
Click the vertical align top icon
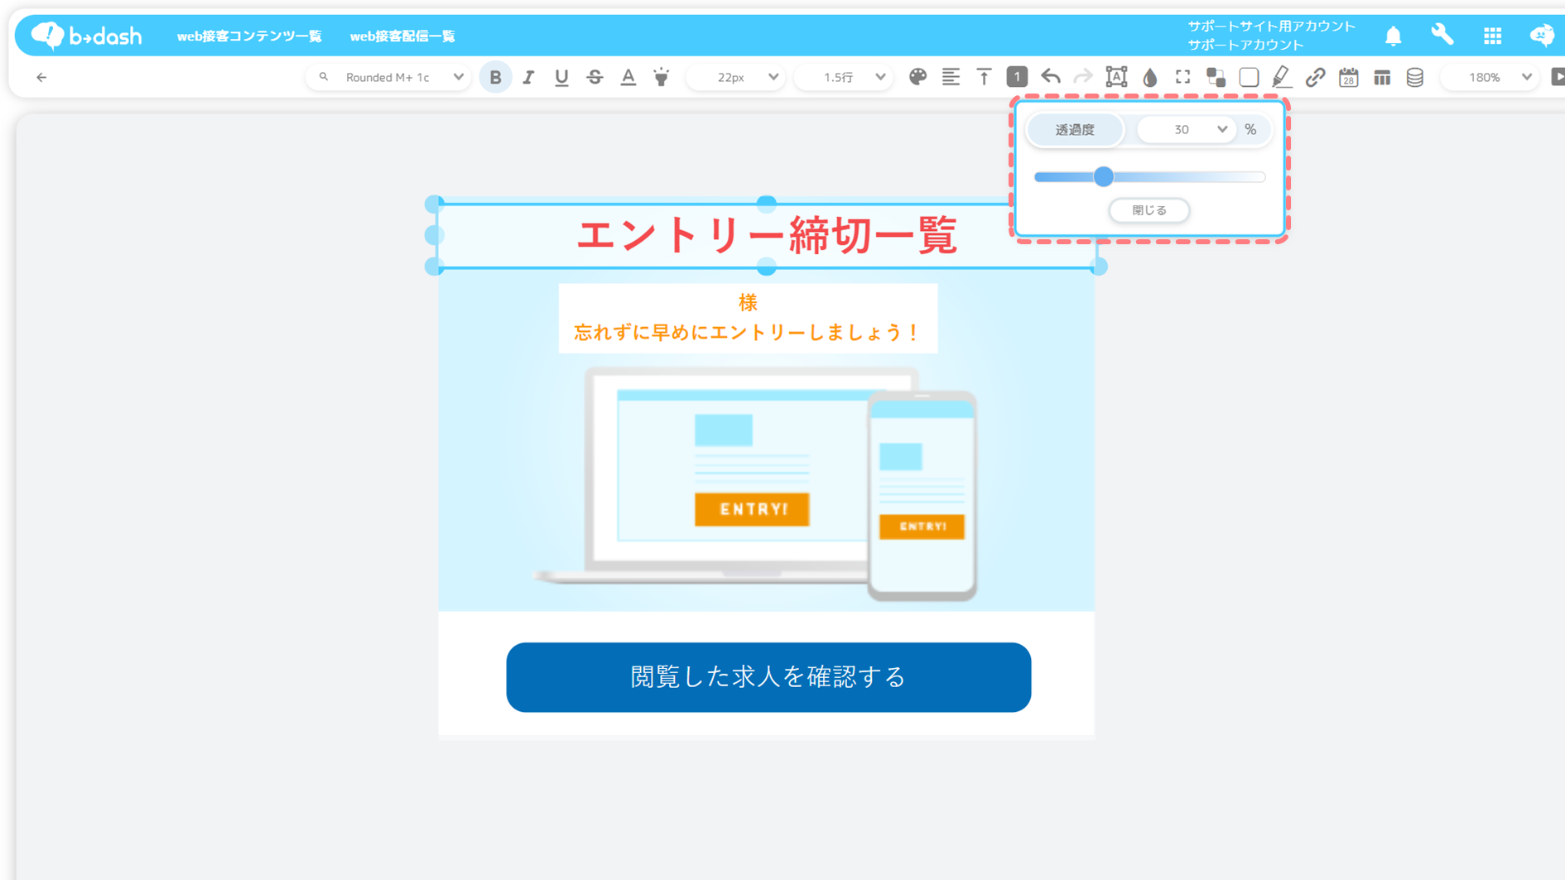click(984, 77)
